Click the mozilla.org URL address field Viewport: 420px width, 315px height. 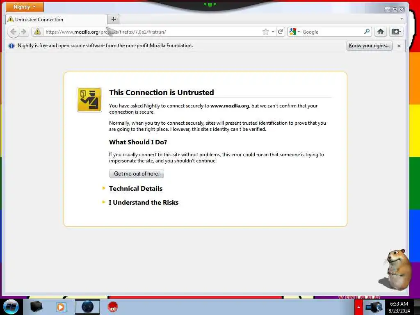[152, 32]
